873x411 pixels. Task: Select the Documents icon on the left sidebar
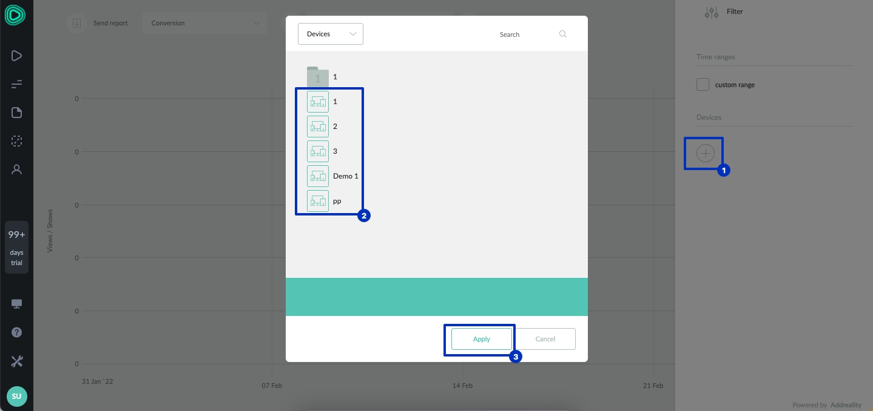(16, 112)
